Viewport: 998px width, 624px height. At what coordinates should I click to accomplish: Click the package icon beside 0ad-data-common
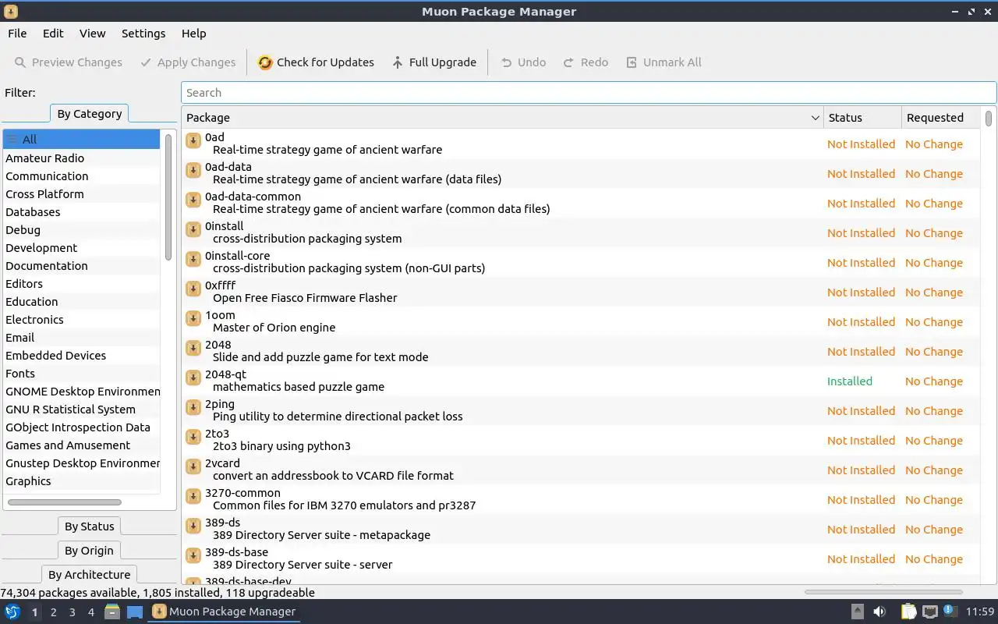193,200
